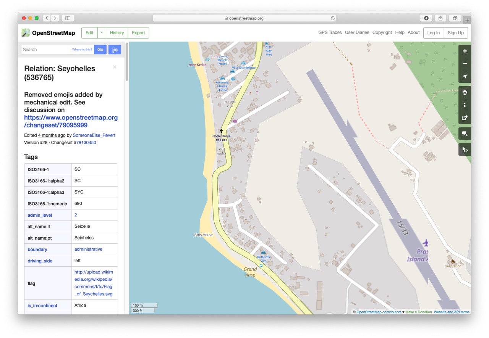The height and width of the screenshot is (338, 489).
Task: Open the Edit dropdown arrow
Action: pyautogui.click(x=102, y=33)
